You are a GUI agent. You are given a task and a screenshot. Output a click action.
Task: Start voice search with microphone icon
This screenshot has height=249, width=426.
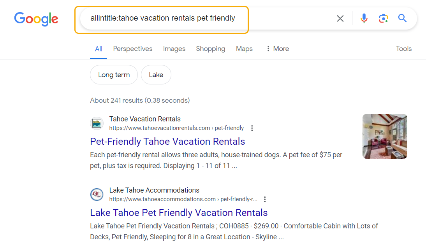point(364,18)
